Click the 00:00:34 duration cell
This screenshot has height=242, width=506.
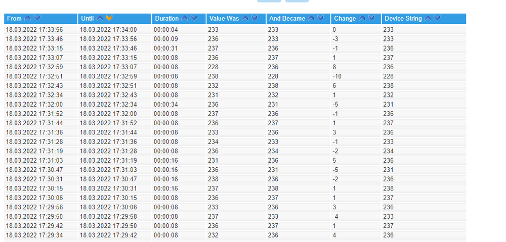tap(166, 104)
